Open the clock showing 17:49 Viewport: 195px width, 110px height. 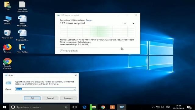click(178, 107)
